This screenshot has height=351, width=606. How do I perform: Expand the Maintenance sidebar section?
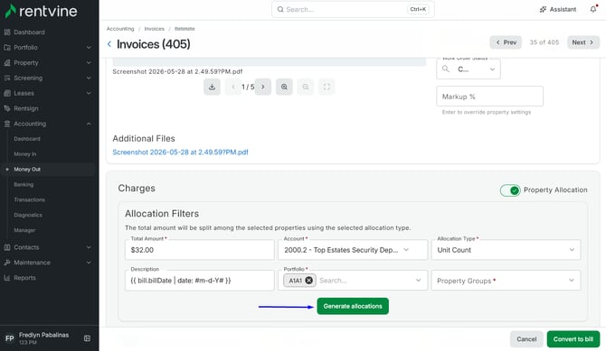89,263
